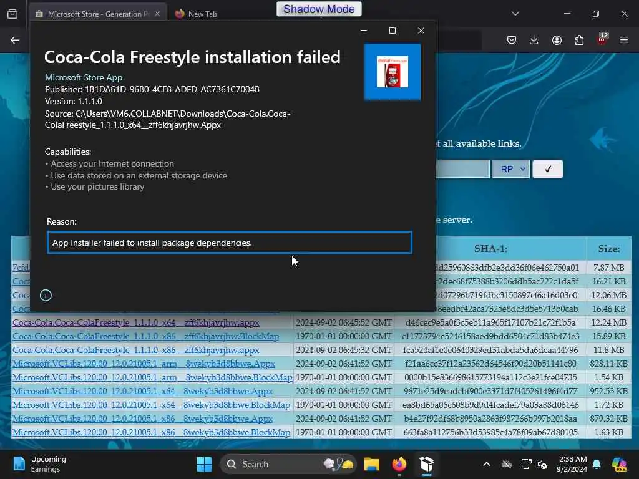Image resolution: width=639 pixels, height=479 pixels.
Task: Open VCLibs 12.0.21005.1 x86 BlockMap link
Action: (x=151, y=432)
